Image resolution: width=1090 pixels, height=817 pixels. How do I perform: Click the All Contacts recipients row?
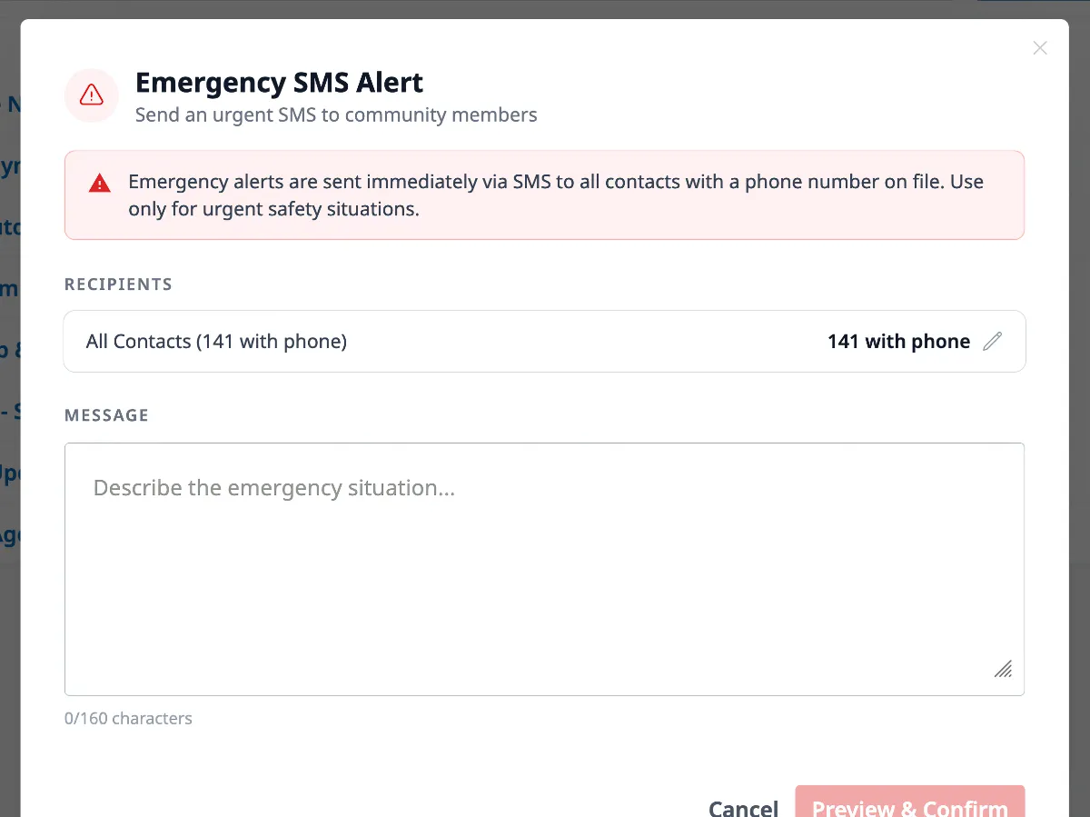pyautogui.click(x=215, y=341)
